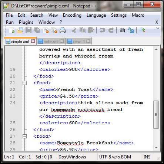Save the file using floppy disk icon
The image size is (164, 164).
[29, 30]
